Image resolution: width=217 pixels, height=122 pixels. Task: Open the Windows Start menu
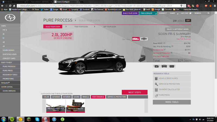4,119
